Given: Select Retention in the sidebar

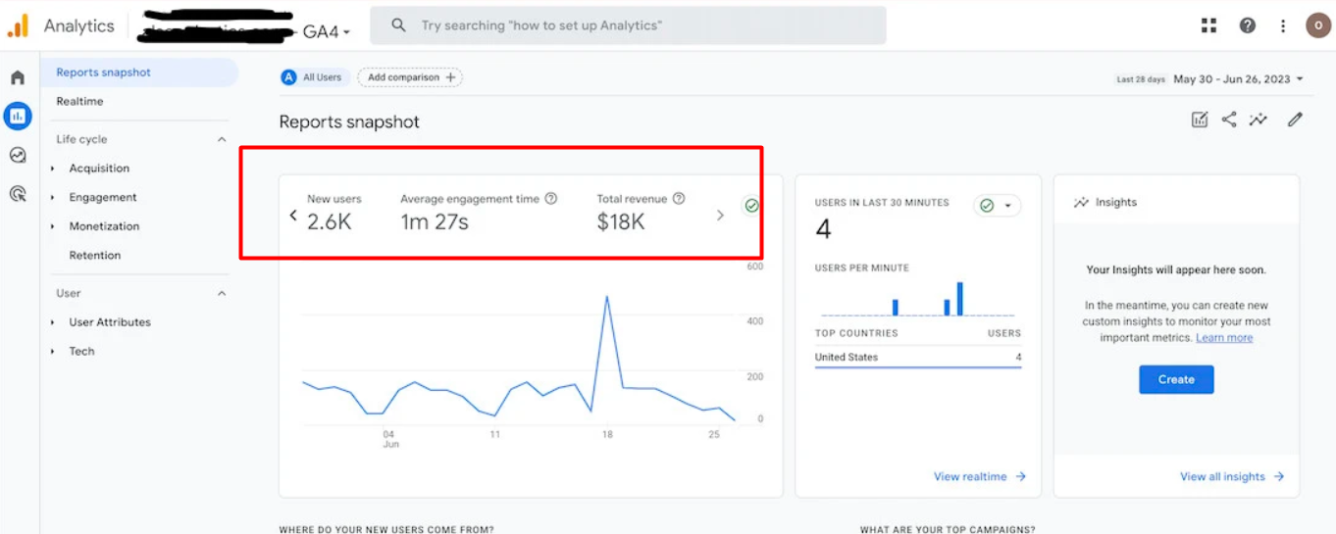Looking at the screenshot, I should (x=94, y=256).
